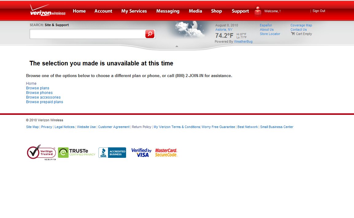Open the Site Map footer link
354x218 pixels.
[x=32, y=127]
